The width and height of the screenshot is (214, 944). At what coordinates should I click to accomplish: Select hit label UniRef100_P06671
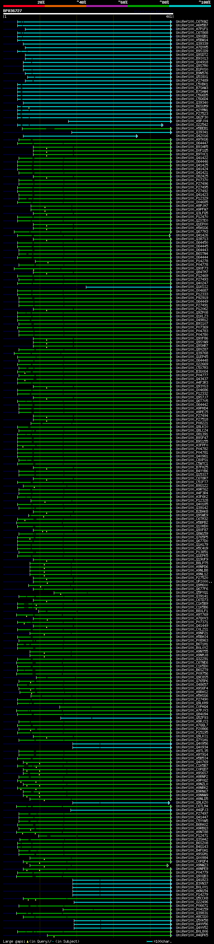[192, 906]
